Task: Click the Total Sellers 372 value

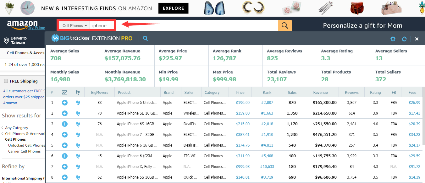Action: point(381,79)
